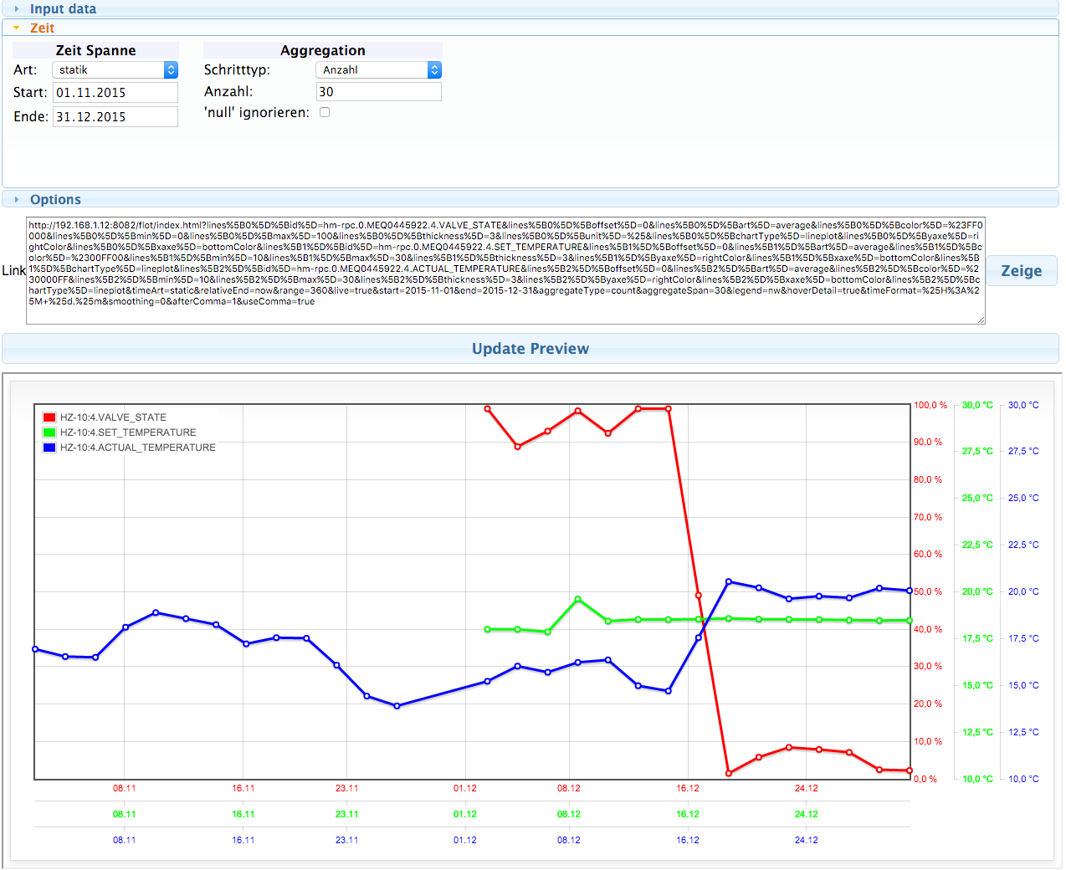Click the green 23.11 date tick label
This screenshot has width=1066, height=870.
(x=347, y=814)
